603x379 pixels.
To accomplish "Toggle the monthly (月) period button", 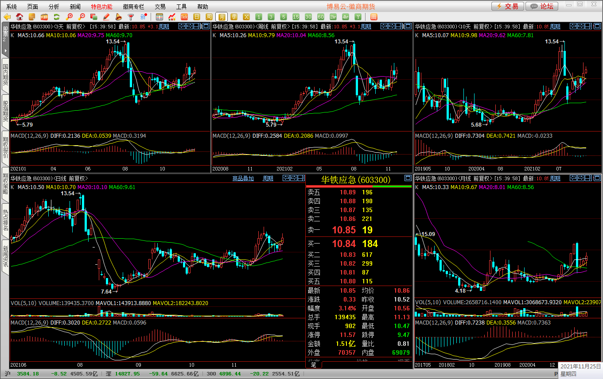I will click(222, 17).
